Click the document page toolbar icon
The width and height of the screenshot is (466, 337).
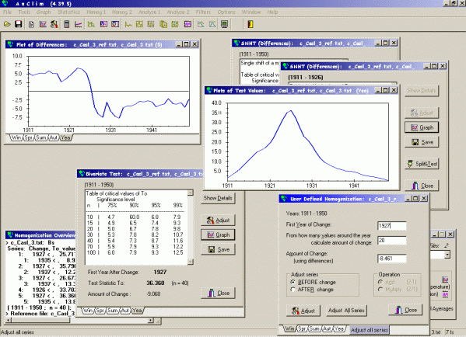[31, 24]
